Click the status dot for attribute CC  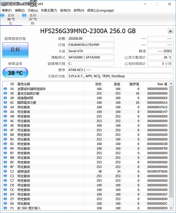coord(5,190)
